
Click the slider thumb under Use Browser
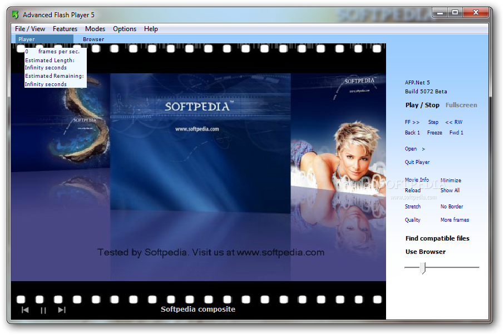click(x=423, y=268)
